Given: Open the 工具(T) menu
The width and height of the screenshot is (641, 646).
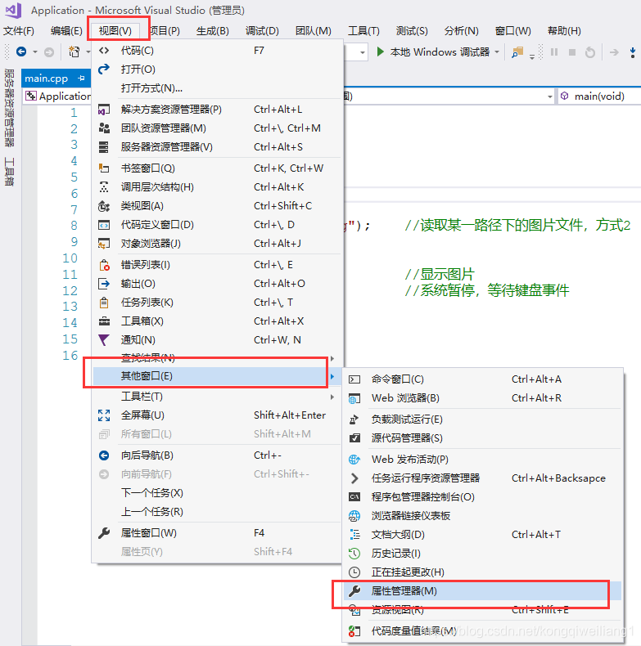Looking at the screenshot, I should [363, 31].
